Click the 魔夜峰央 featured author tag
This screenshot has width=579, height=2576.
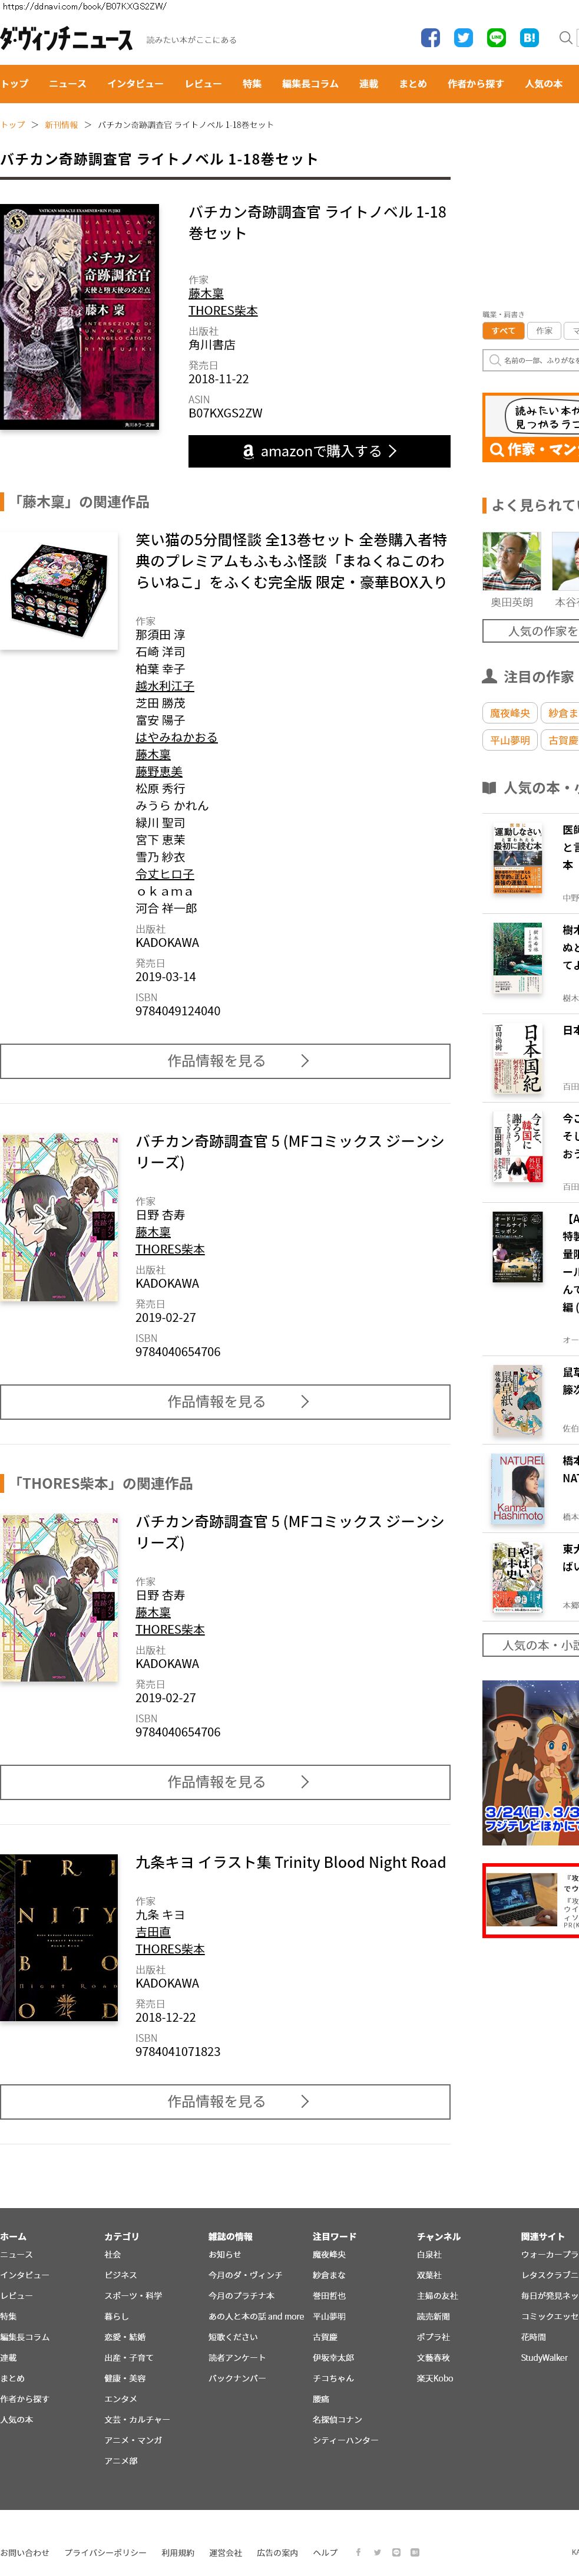(x=509, y=713)
